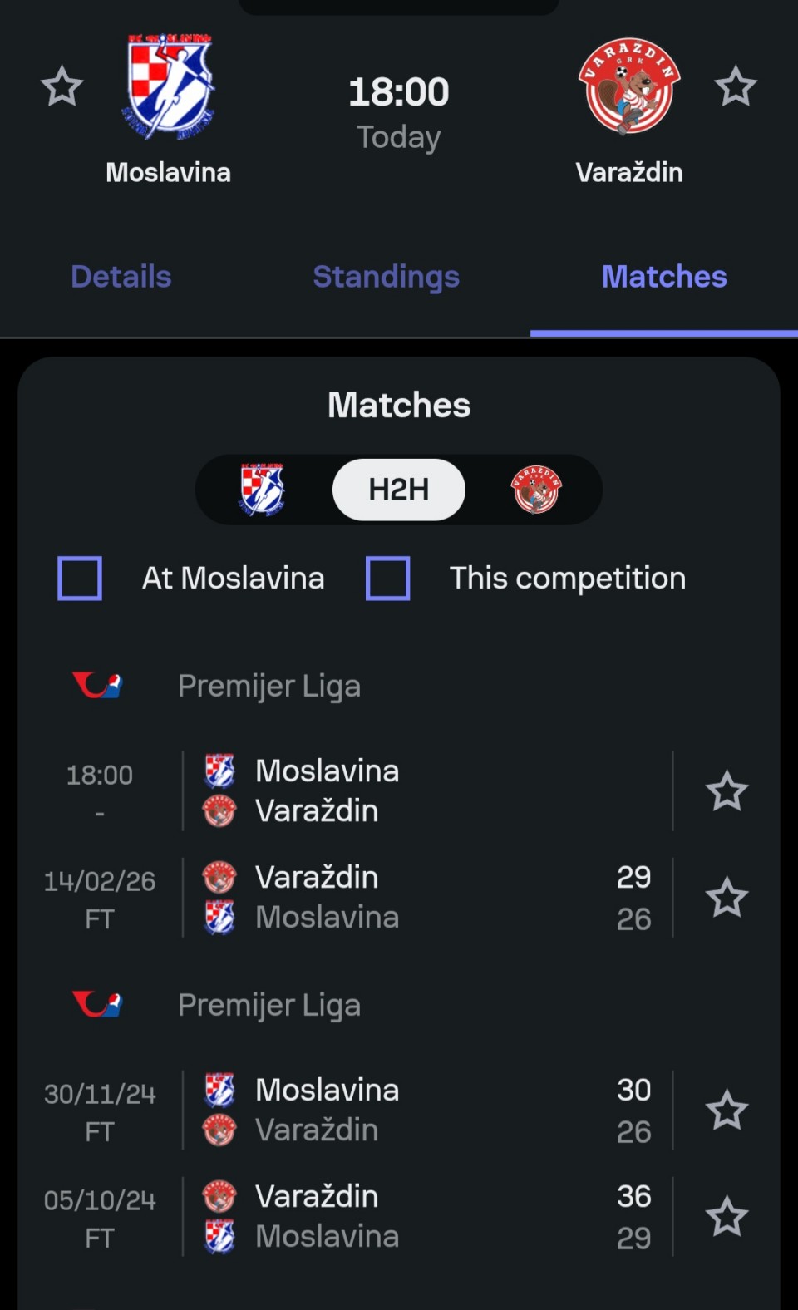Show only Moslavina matches via logo filter
Screen dimensions: 798x1310
tap(263, 490)
